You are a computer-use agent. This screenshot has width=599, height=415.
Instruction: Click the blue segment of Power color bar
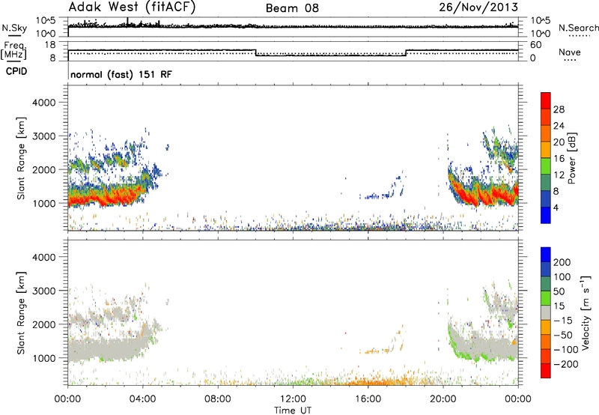tap(546, 214)
